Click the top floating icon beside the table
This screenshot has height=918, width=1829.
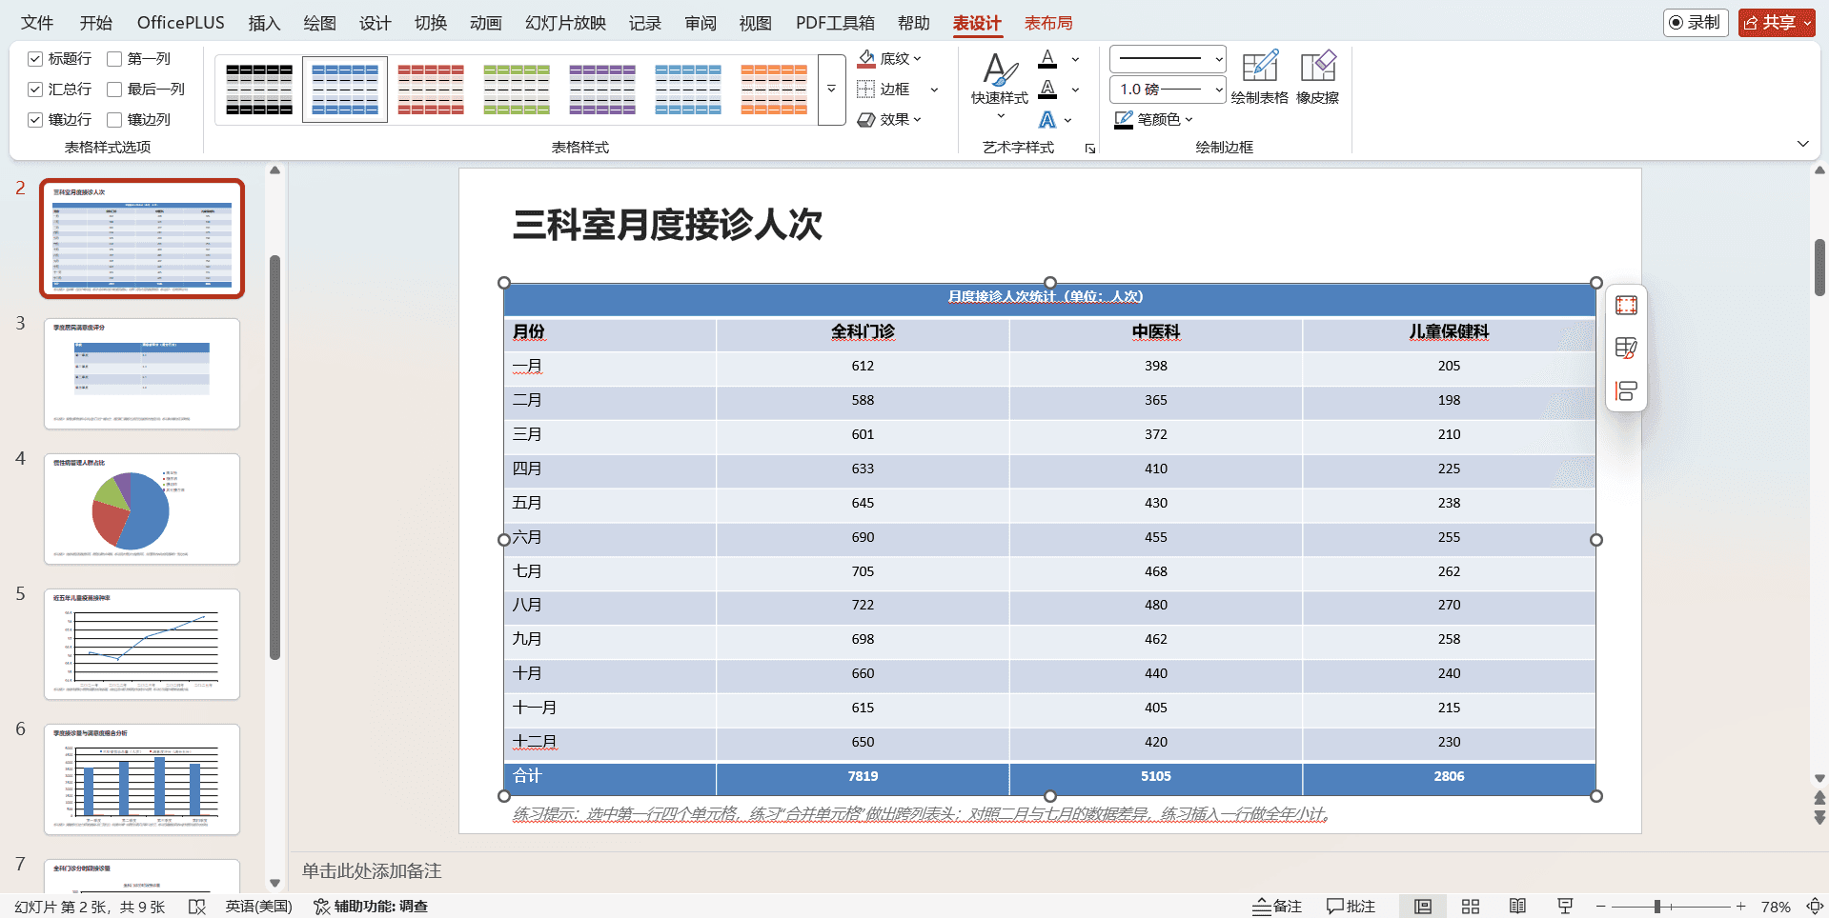pyautogui.click(x=1626, y=306)
